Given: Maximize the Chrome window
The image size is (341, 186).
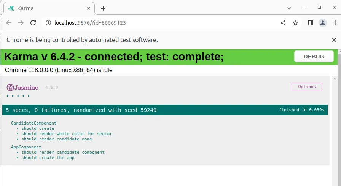Looking at the screenshot, I should (x=319, y=7).
